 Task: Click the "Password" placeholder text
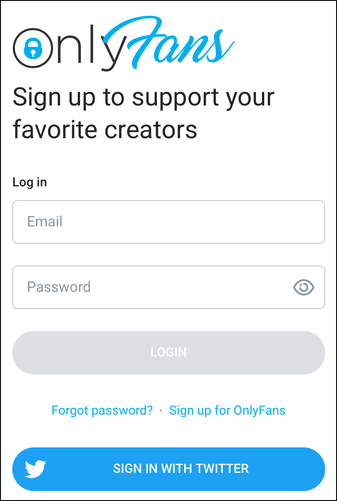click(59, 287)
